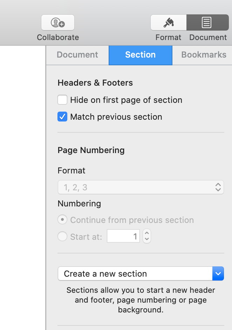This screenshot has height=330, width=232.
Task: Switch to the Document tab
Action: point(77,55)
